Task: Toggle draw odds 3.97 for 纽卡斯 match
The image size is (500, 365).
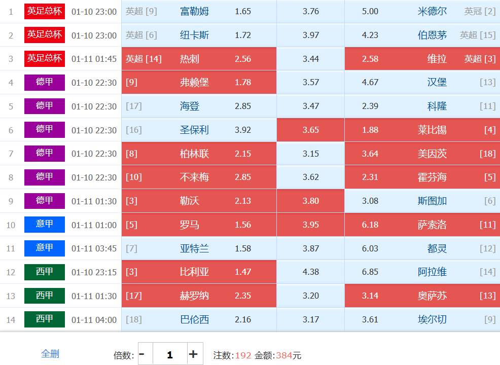Action: [x=310, y=35]
